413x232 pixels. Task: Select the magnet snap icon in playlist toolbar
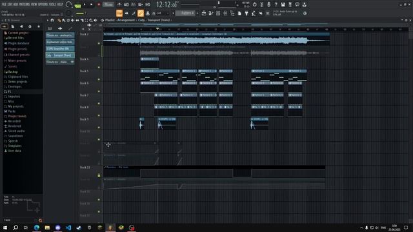pos(52,20)
